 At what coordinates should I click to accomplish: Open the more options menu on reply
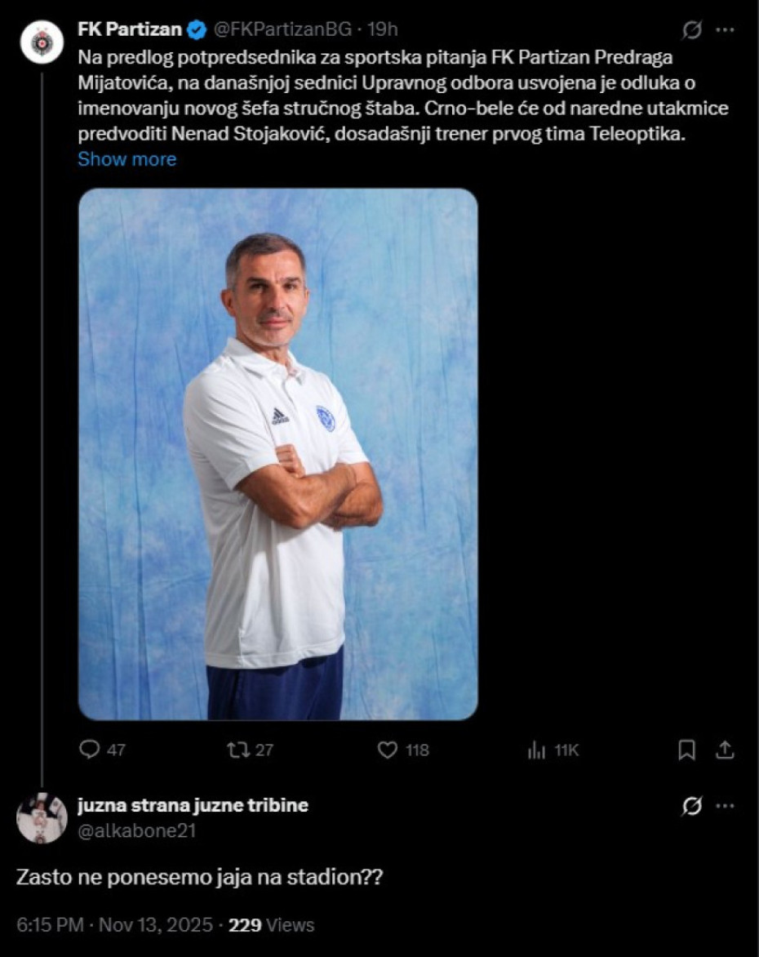point(725,806)
